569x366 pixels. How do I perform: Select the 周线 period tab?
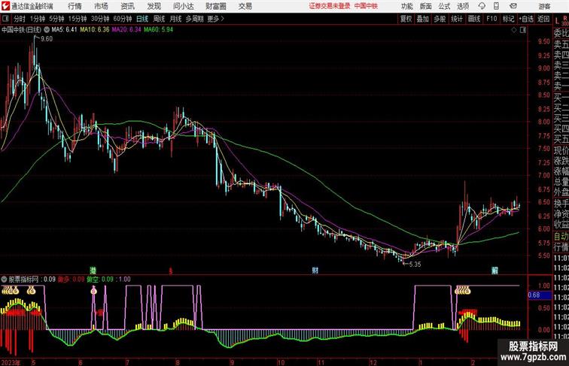click(x=159, y=19)
